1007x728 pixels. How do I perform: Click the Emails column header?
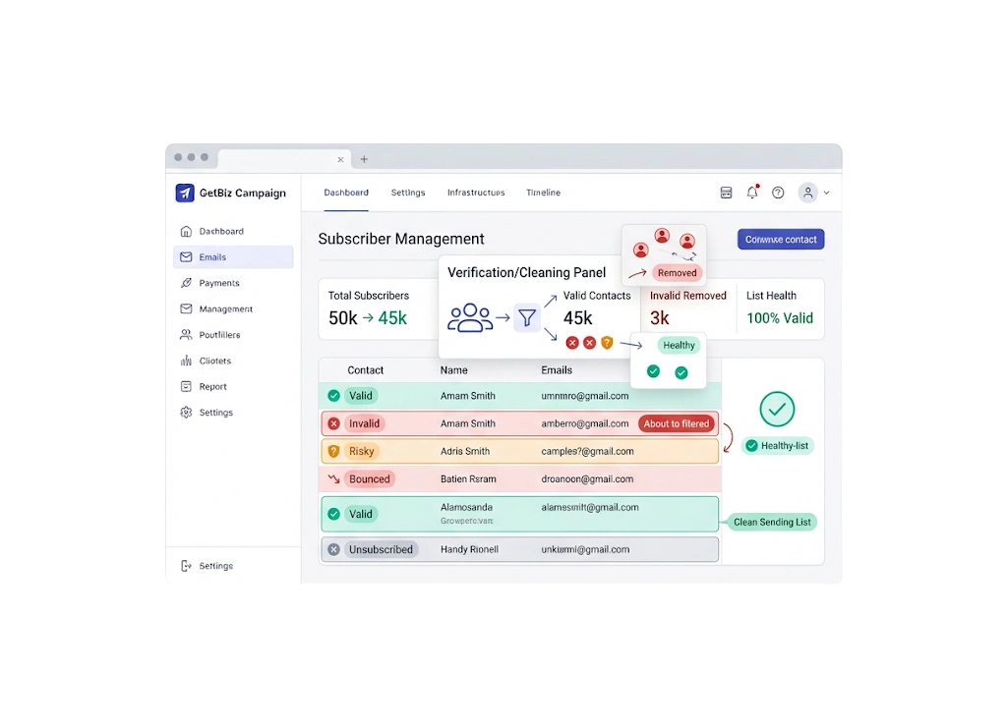tap(557, 370)
